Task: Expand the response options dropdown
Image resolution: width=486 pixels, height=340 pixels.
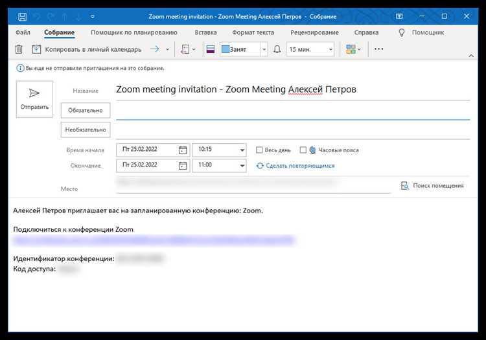Action: click(194, 49)
